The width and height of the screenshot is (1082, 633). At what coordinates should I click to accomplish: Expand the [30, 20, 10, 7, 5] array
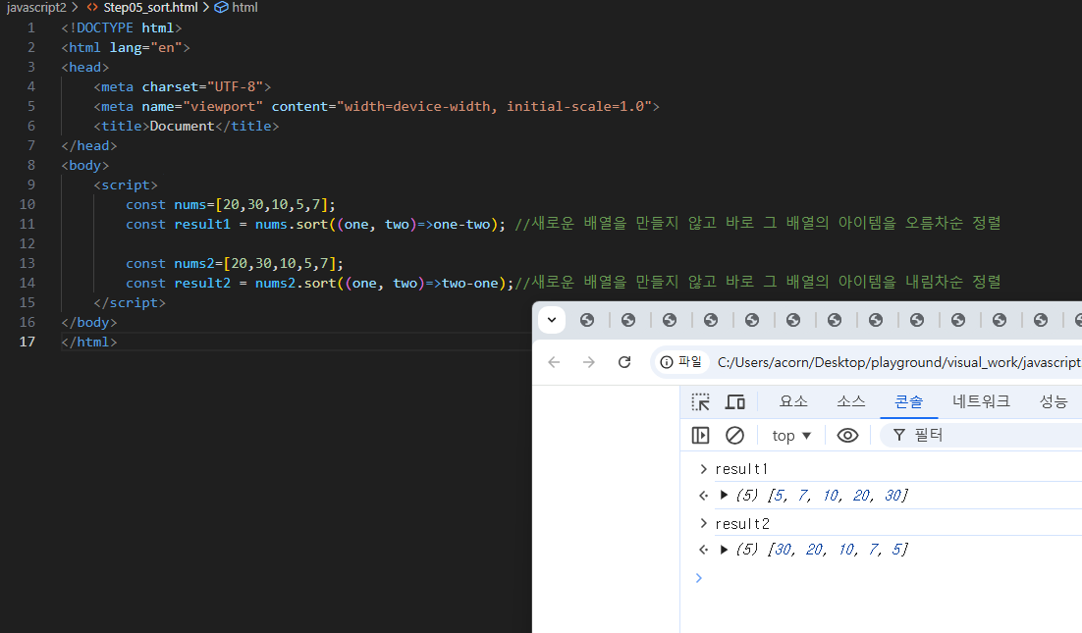click(x=724, y=550)
